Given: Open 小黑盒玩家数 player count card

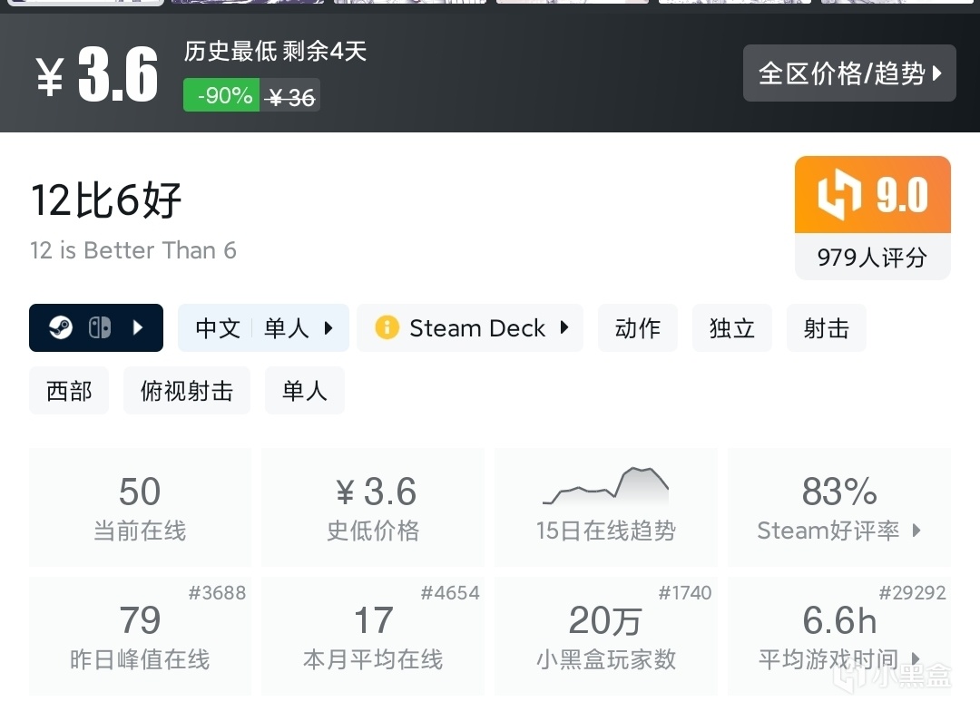Looking at the screenshot, I should click(x=606, y=637).
